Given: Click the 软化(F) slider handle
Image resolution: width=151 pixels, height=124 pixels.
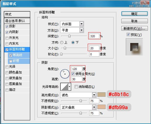Looking at the screenshot, I should point(61,54).
